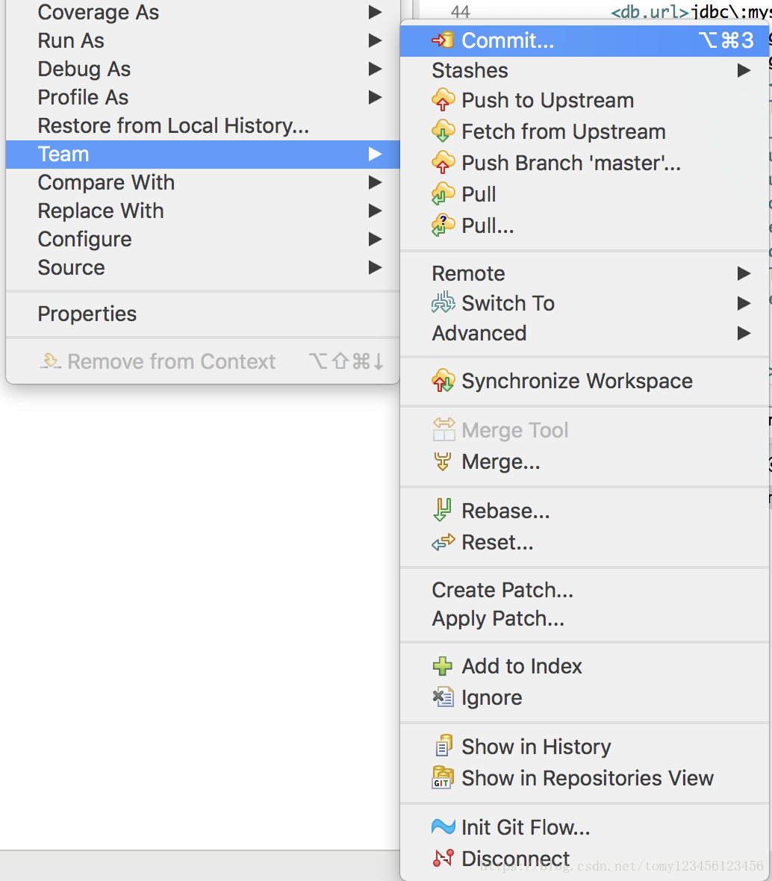Click the Synchronize Workspace icon
The image size is (772, 881).
tap(443, 381)
